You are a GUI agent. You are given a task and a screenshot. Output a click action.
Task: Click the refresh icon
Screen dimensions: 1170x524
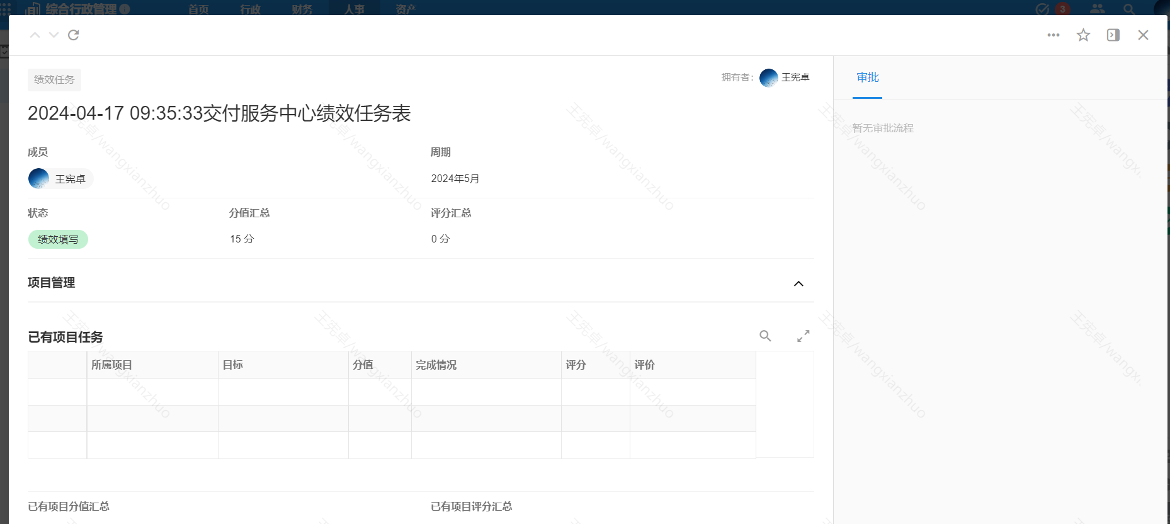(x=74, y=35)
